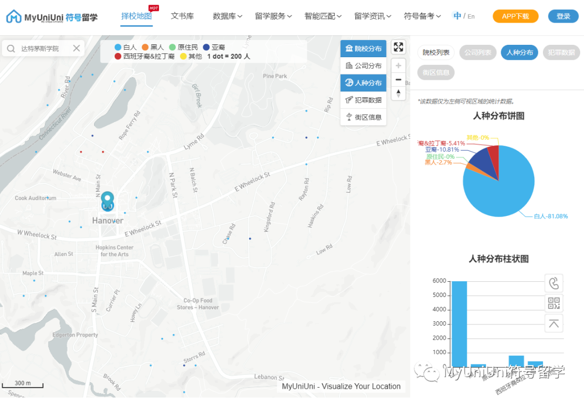The image size is (584, 399).
Task: Switch to the 择校地图 tab
Action: point(137,16)
